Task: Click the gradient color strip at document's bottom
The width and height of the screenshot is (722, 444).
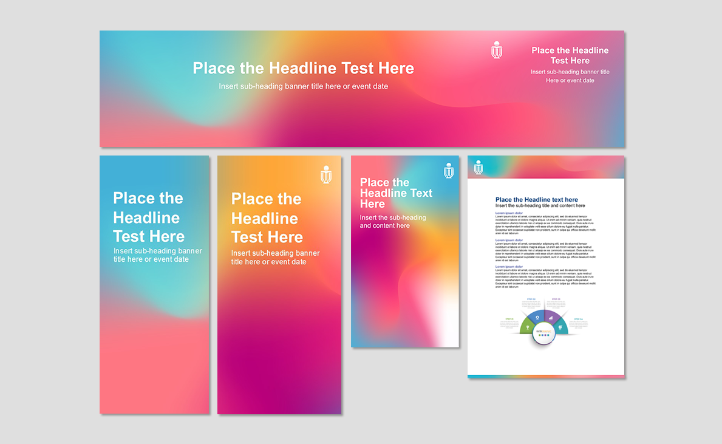Action: coord(545,377)
